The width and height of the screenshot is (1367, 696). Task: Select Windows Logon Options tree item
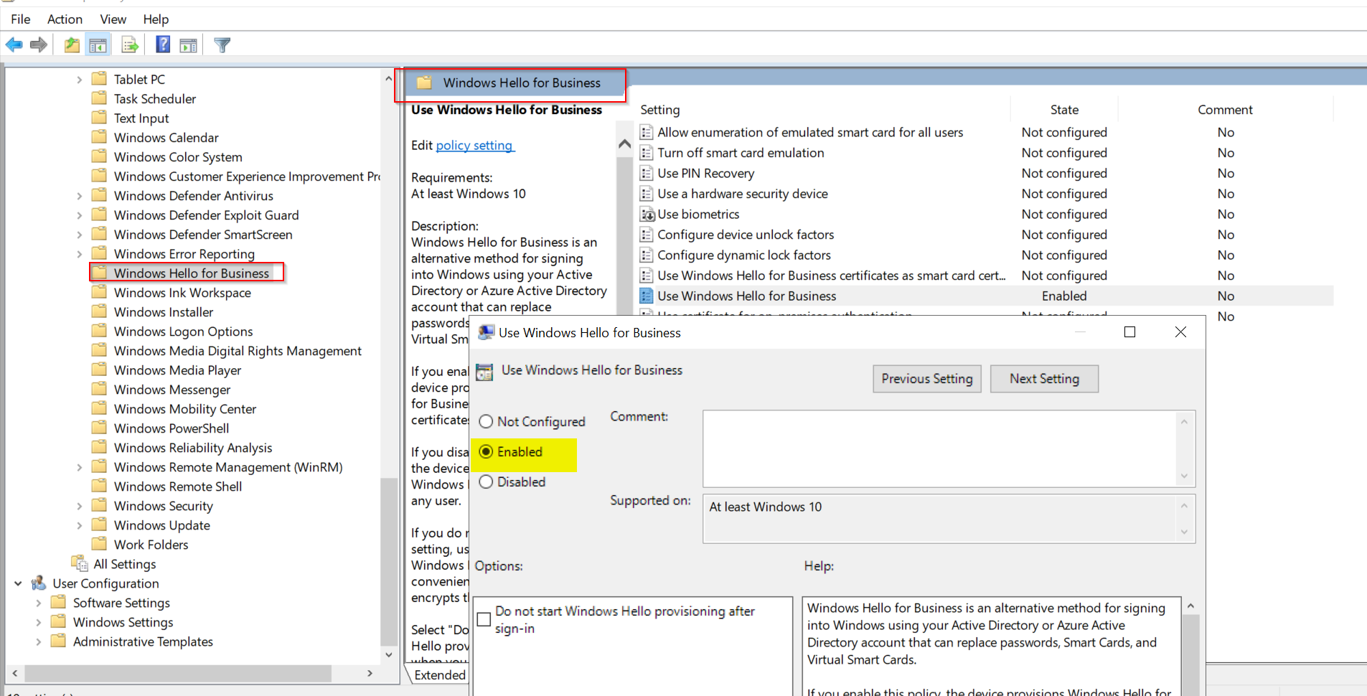point(183,331)
